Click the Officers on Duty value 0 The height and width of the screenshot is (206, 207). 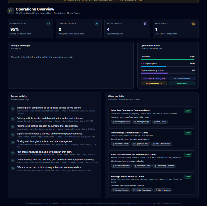pyautogui.click(x=60, y=29)
